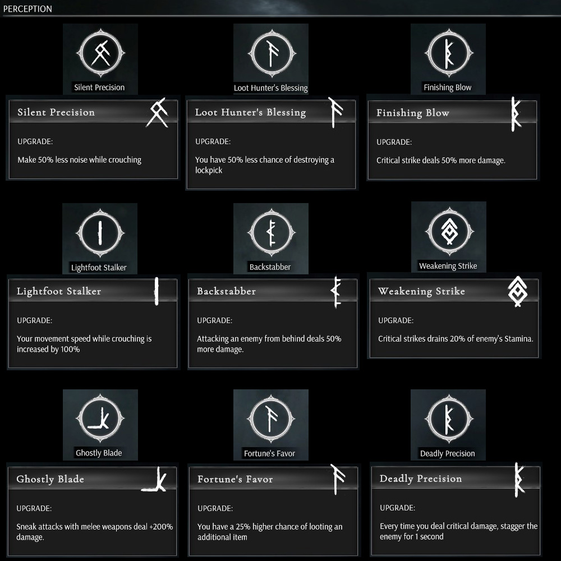This screenshot has width=561, height=561.
Task: Click the rune in Ghostly Blade card header
Action: pyautogui.click(x=155, y=480)
